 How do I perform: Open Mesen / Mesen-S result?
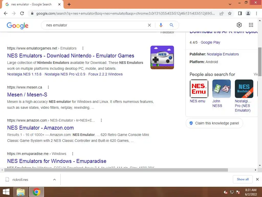27,95
